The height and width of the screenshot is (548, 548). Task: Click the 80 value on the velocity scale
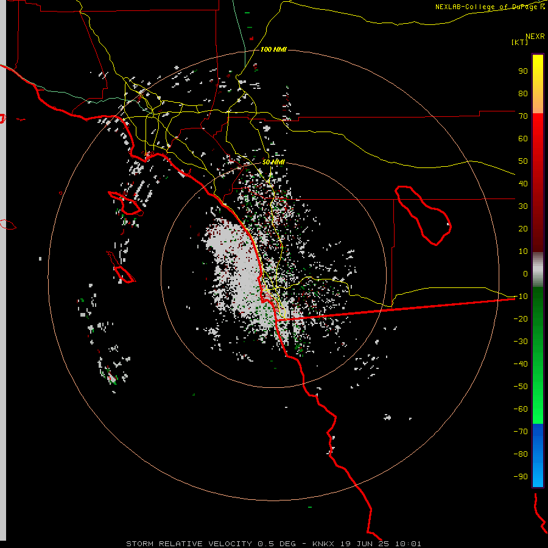(523, 93)
